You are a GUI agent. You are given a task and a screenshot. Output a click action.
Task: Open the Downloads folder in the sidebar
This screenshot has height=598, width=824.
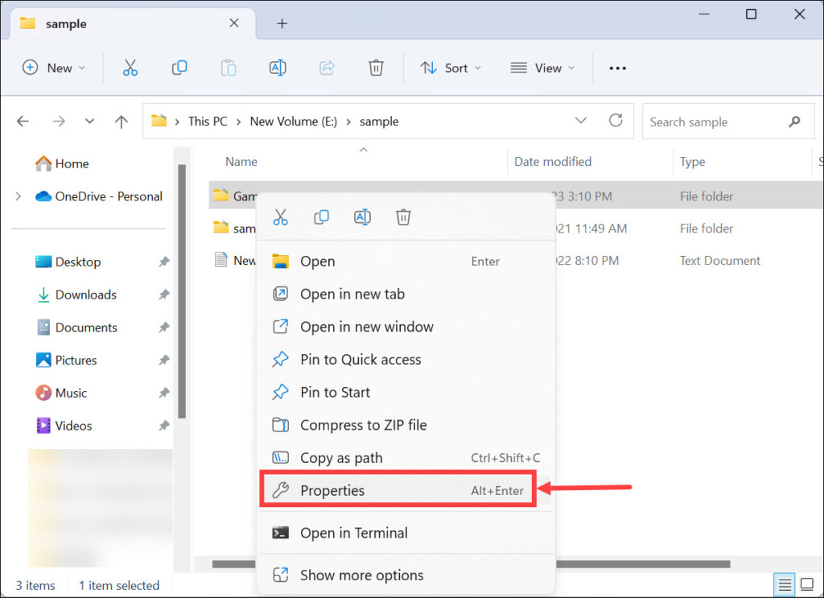tap(85, 295)
